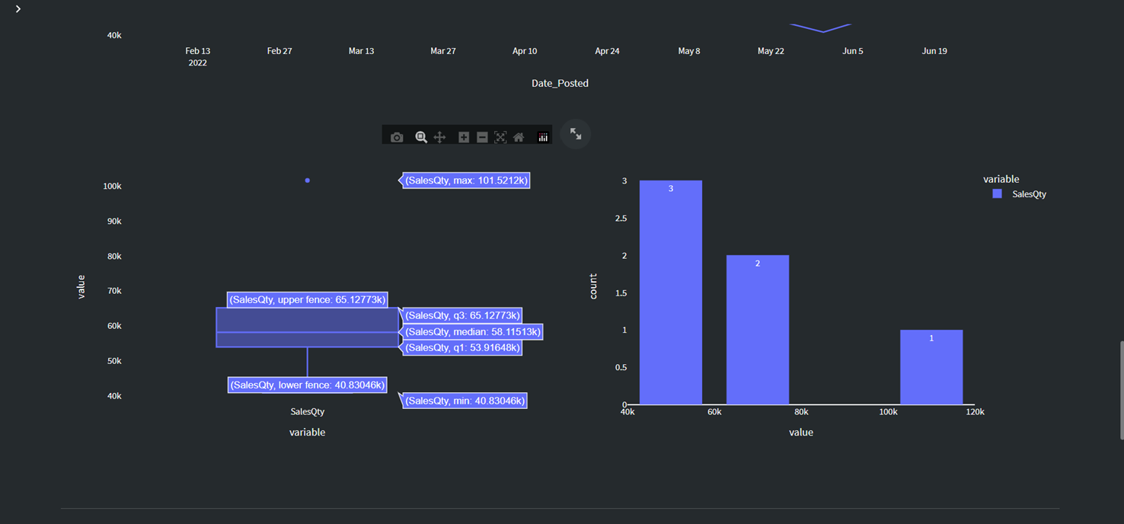Select the median 58.11513k annotation
1124x524 pixels.
pos(472,331)
